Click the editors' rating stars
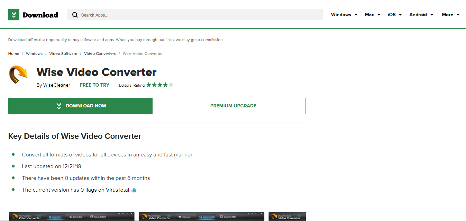 [x=160, y=85]
